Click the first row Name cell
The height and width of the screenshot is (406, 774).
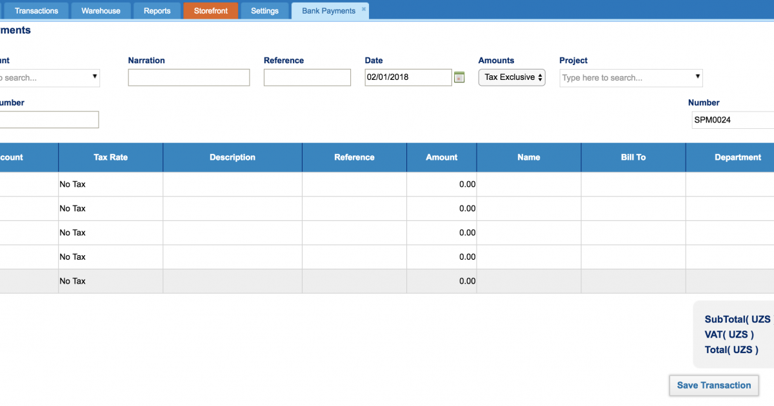pos(529,184)
